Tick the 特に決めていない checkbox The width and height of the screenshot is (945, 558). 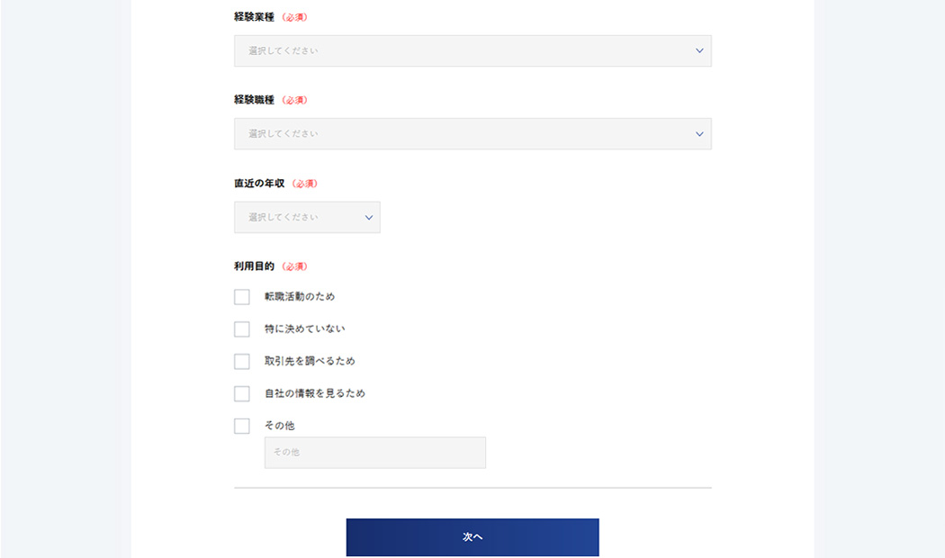pyautogui.click(x=242, y=329)
